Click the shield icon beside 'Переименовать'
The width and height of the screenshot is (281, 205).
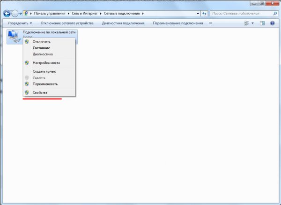click(x=27, y=84)
